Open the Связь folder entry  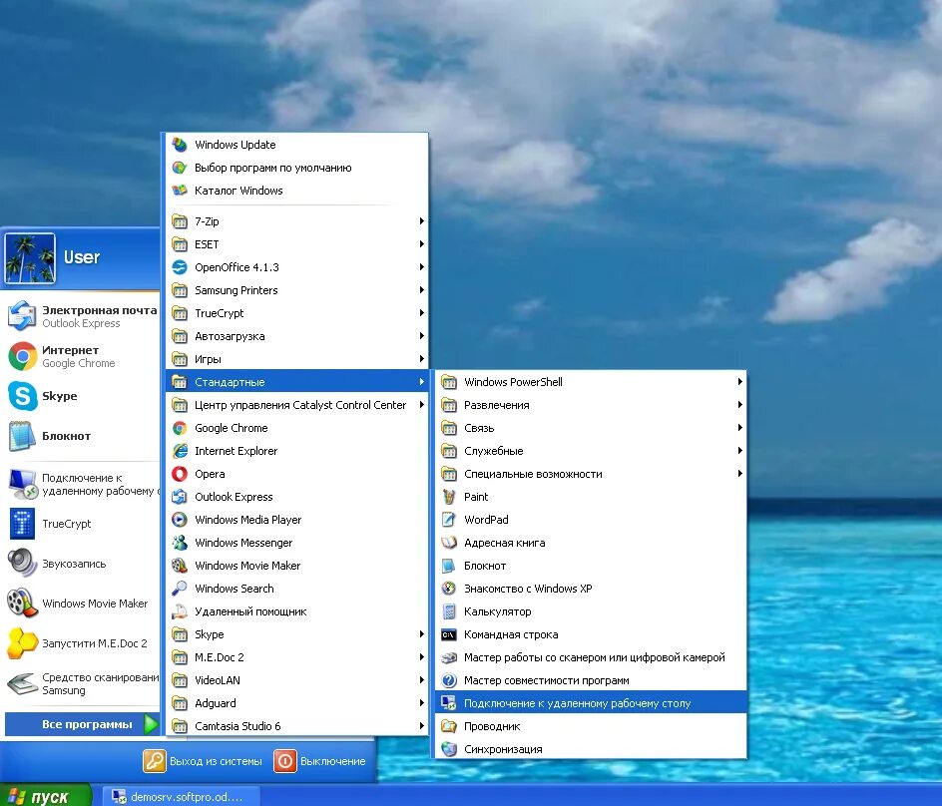pos(591,428)
